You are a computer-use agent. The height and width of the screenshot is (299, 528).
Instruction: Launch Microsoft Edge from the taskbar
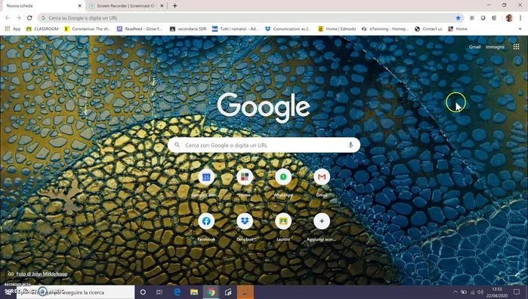pos(177,292)
